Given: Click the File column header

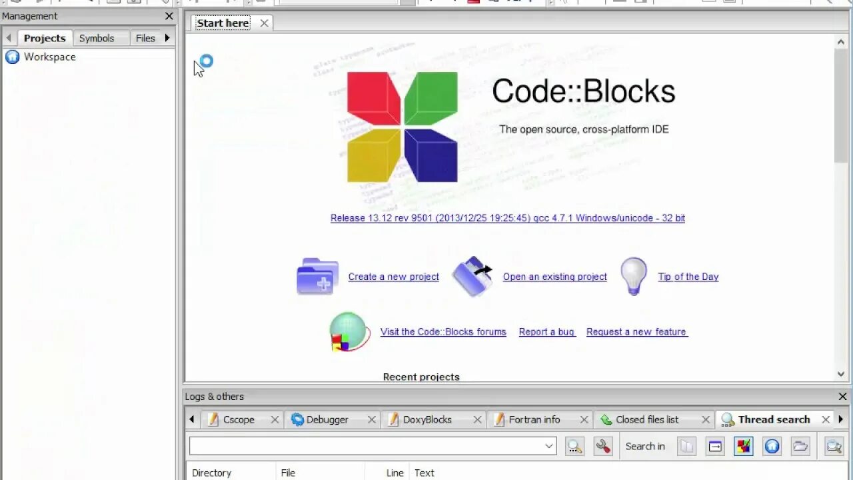Looking at the screenshot, I should [320, 473].
